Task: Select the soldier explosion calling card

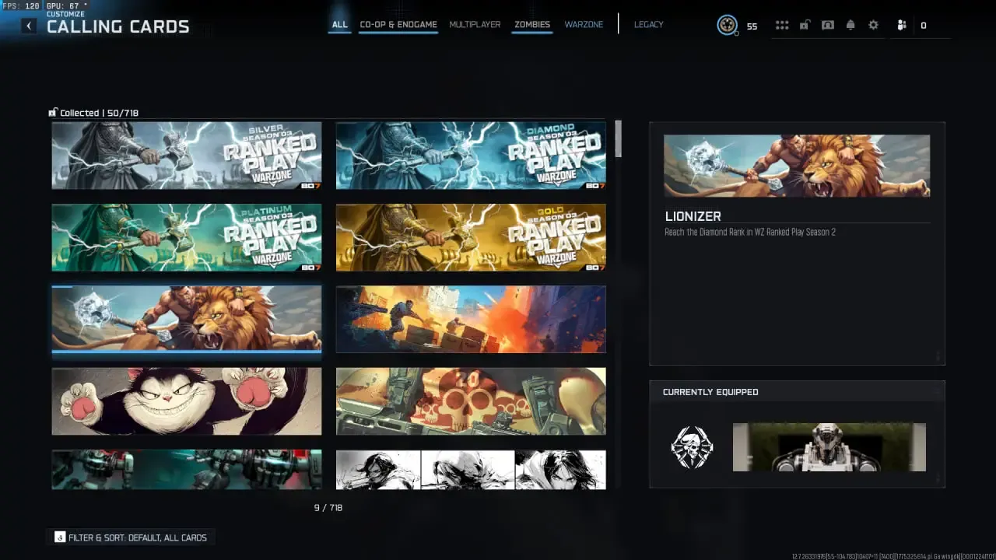Action: tap(471, 319)
